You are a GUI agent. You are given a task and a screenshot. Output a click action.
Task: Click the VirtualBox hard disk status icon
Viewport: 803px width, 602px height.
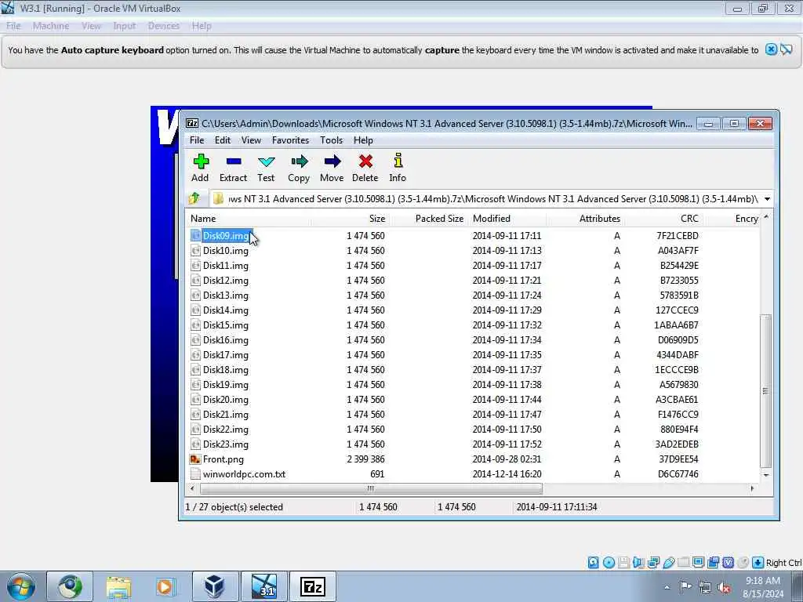pos(593,563)
